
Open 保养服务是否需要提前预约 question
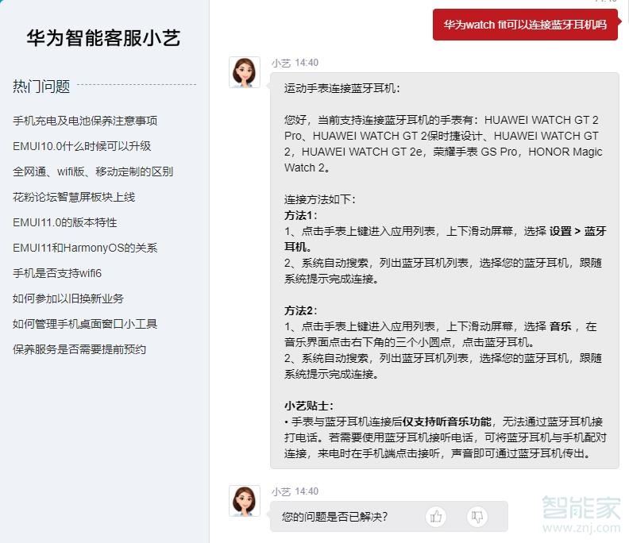click(x=79, y=349)
